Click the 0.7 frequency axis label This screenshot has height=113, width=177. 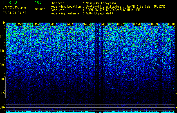[x=2, y=93]
